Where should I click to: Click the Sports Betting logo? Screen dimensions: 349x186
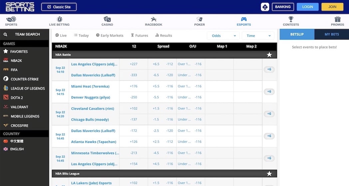pos(20,7)
